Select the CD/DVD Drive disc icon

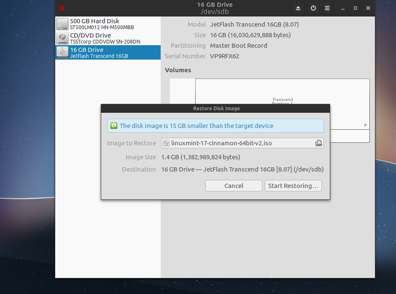point(62,38)
